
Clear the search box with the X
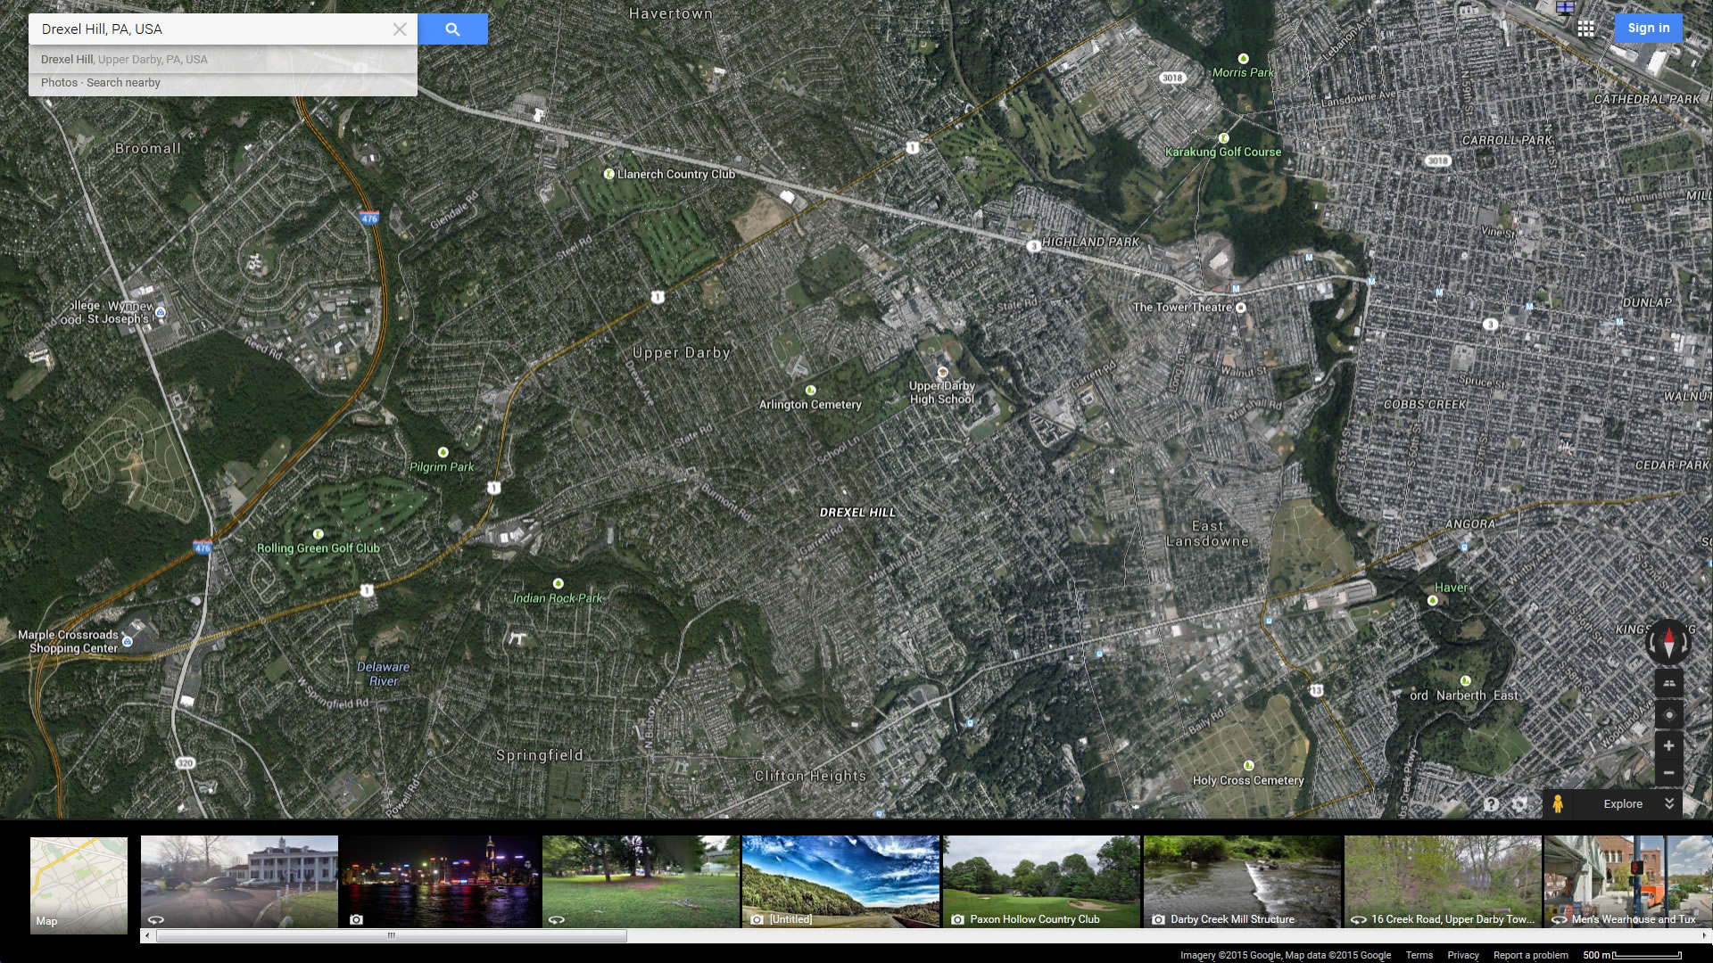[x=400, y=29]
